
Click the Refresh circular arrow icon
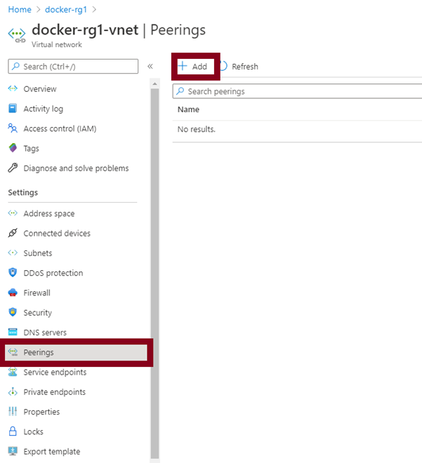tap(224, 66)
